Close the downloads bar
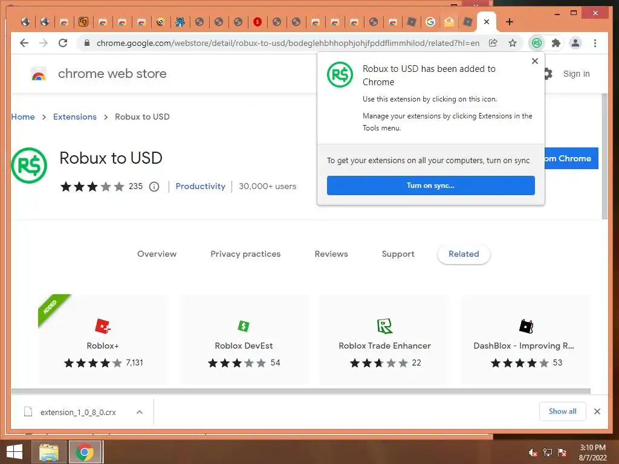This screenshot has width=619, height=464. (597, 411)
